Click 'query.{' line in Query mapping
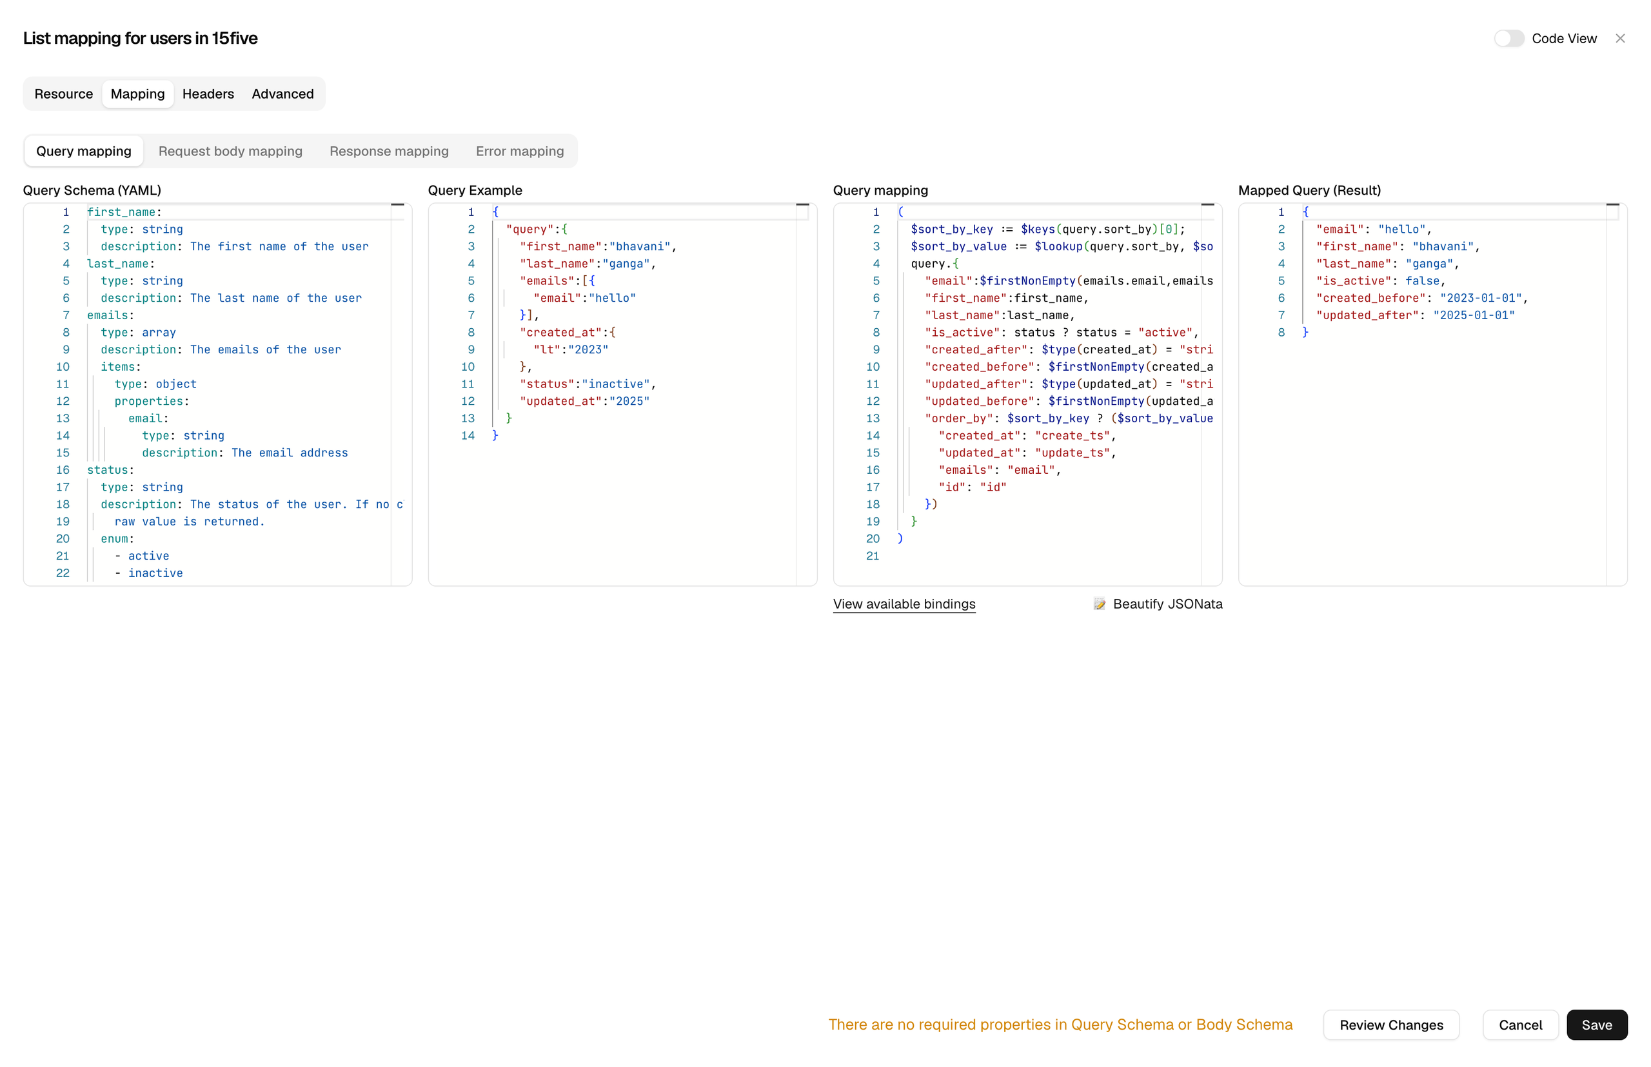 click(934, 264)
